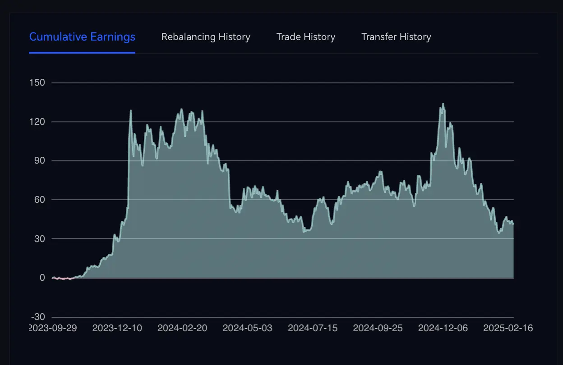
Task: Select the -30 y-axis label
Action: pyautogui.click(x=37, y=317)
